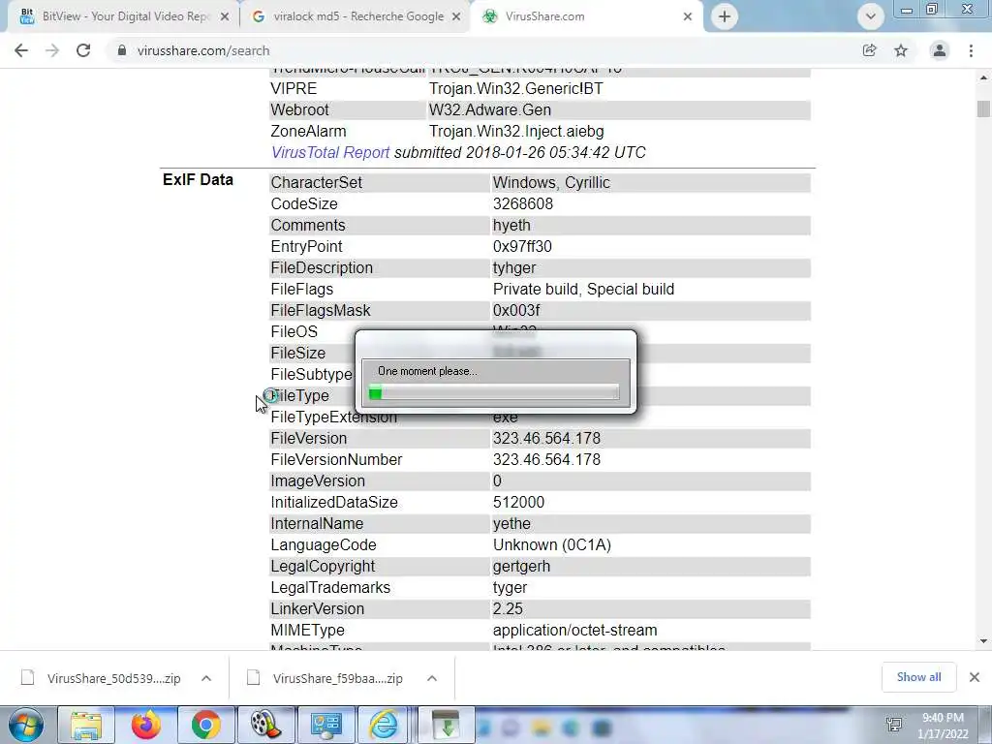Click the EntryPoint value 0x97ff30
Screen dimensions: 992x744
[522, 247]
